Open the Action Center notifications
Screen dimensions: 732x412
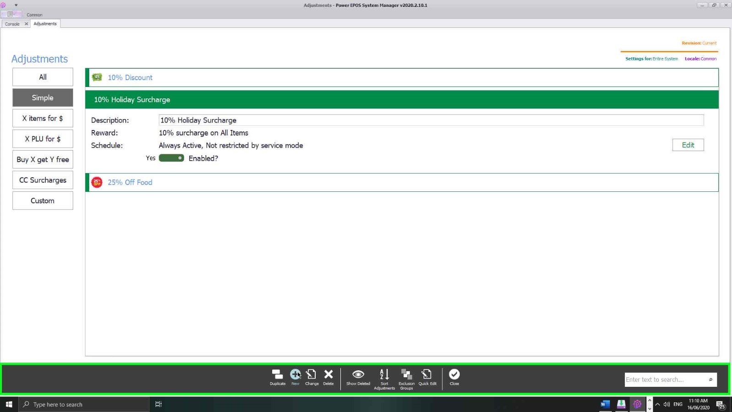721,405
